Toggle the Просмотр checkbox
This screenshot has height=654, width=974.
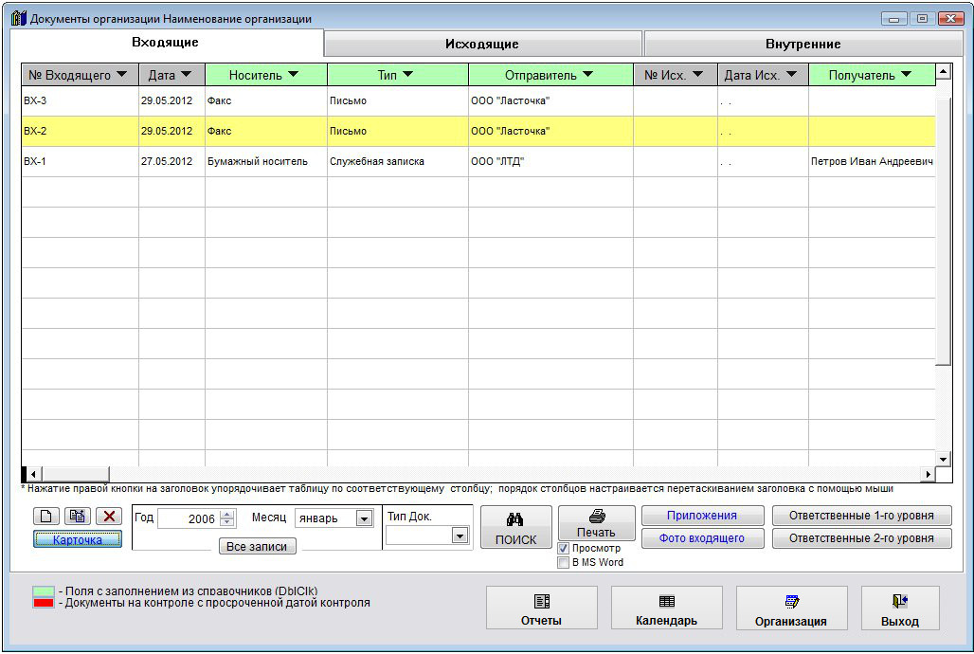[x=564, y=548]
